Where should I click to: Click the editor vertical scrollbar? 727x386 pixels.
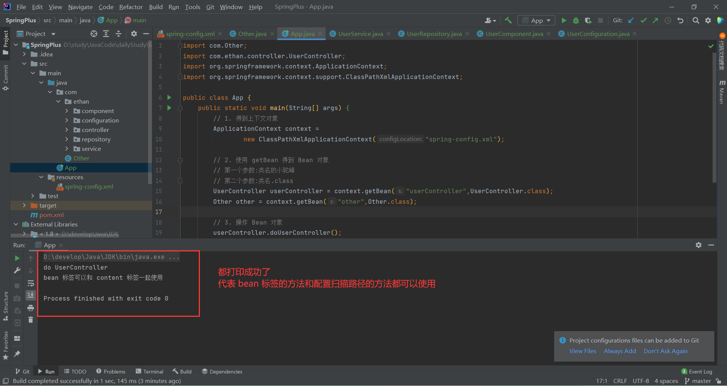click(x=714, y=117)
